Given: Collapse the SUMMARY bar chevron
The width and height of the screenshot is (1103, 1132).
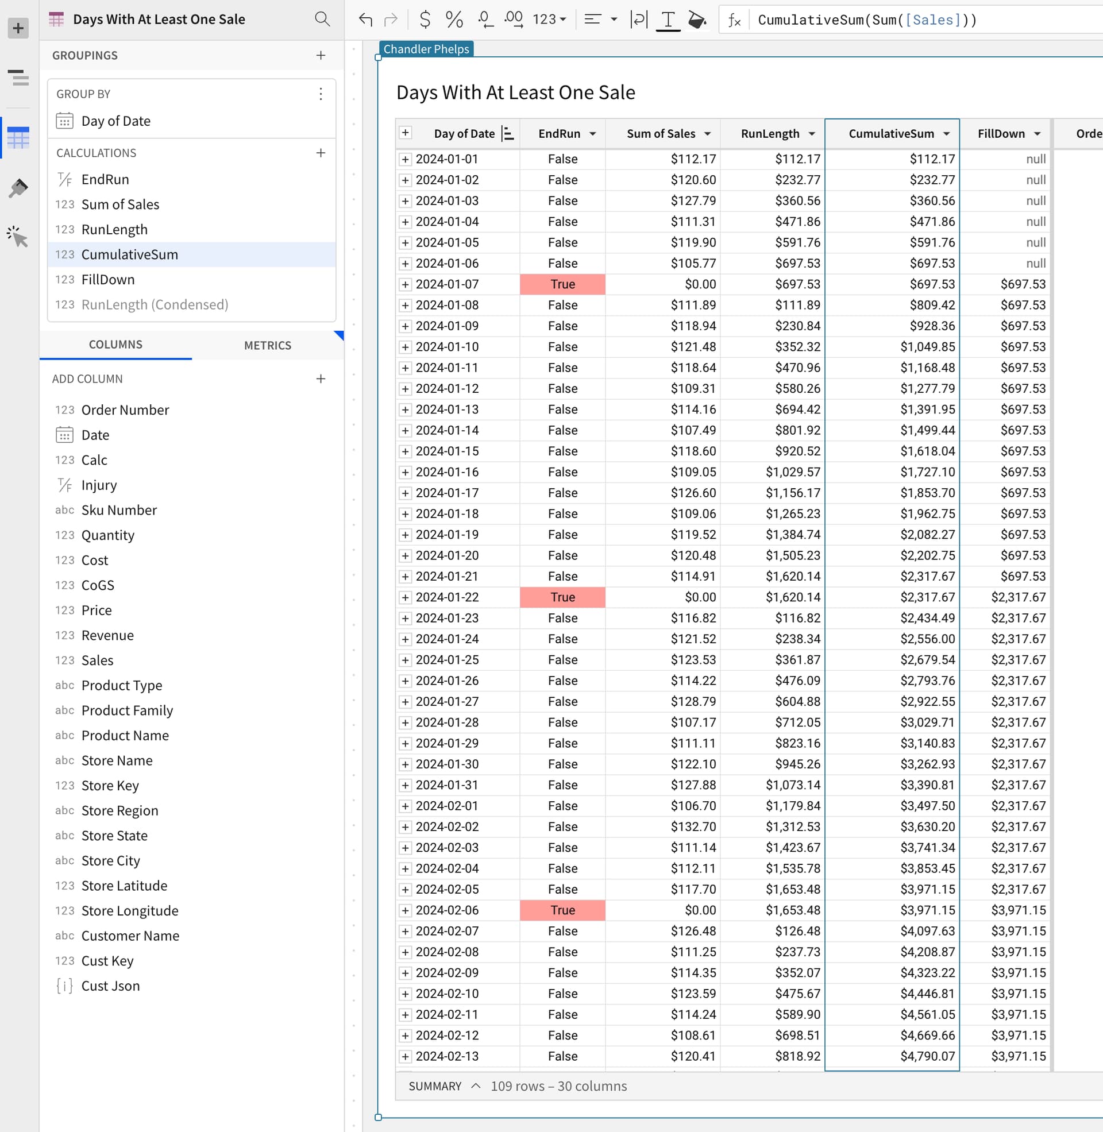Looking at the screenshot, I should coord(476,1086).
